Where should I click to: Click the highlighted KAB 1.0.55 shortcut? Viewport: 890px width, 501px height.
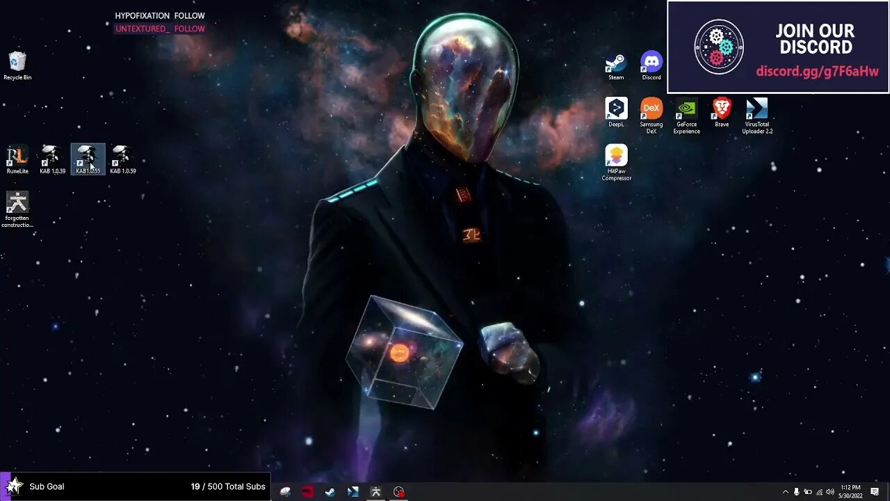(x=88, y=159)
